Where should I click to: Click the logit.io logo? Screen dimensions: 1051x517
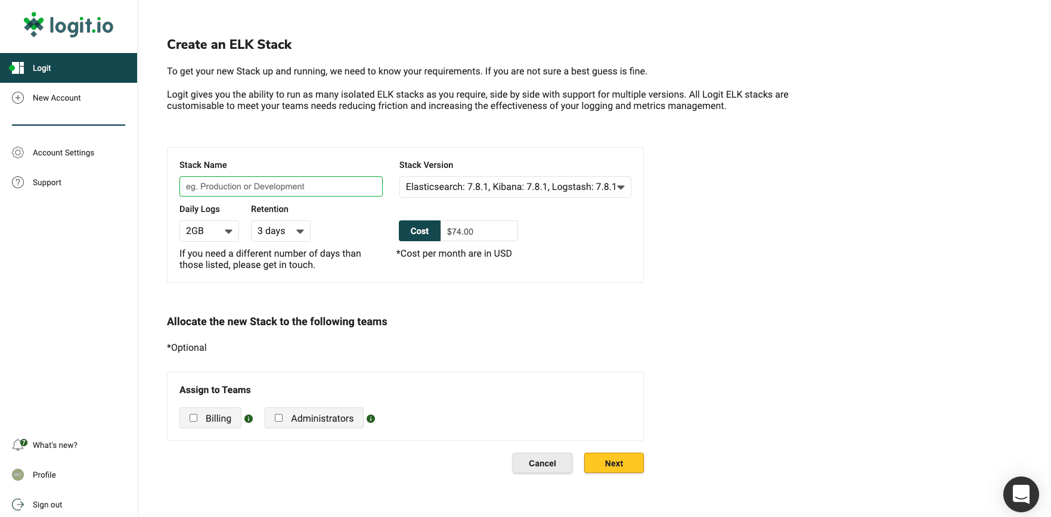[69, 25]
